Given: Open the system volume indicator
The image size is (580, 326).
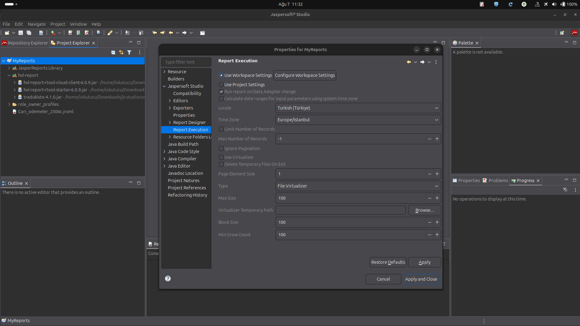Looking at the screenshot, I should pos(554,4).
